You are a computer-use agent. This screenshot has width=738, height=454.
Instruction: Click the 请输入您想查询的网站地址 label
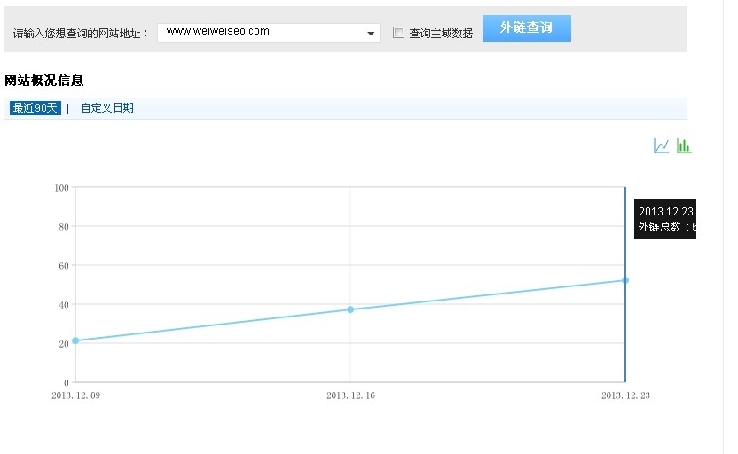coord(82,34)
